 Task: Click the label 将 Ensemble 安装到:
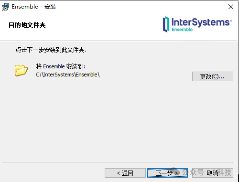click(x=61, y=66)
